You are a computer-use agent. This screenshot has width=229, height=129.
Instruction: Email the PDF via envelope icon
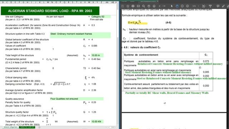pyautogui.click(x=138, y=6)
